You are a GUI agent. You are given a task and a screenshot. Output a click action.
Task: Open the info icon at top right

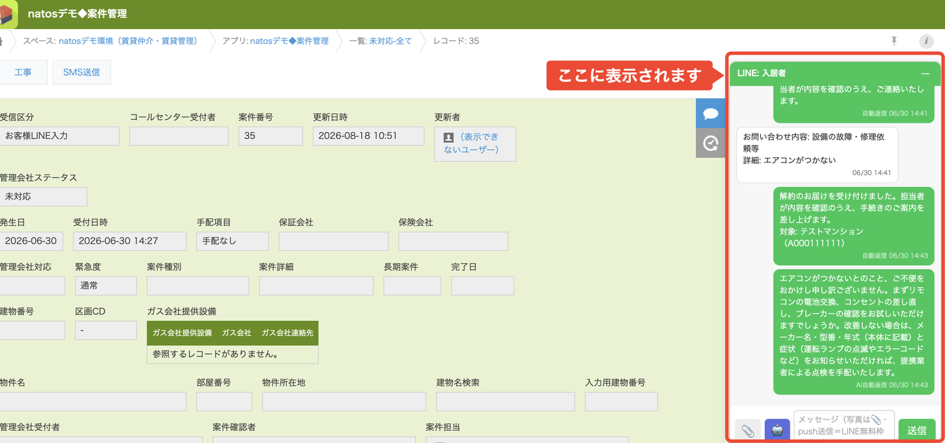click(x=926, y=41)
